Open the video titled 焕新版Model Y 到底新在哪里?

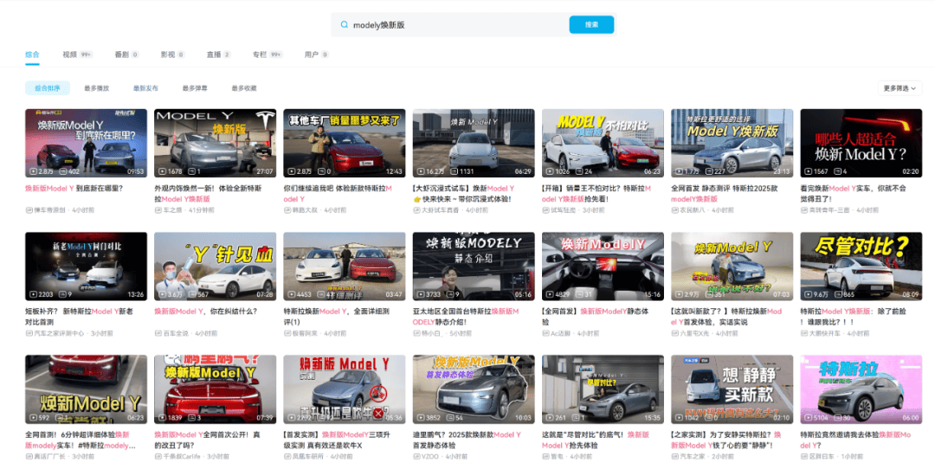[x=74, y=189]
